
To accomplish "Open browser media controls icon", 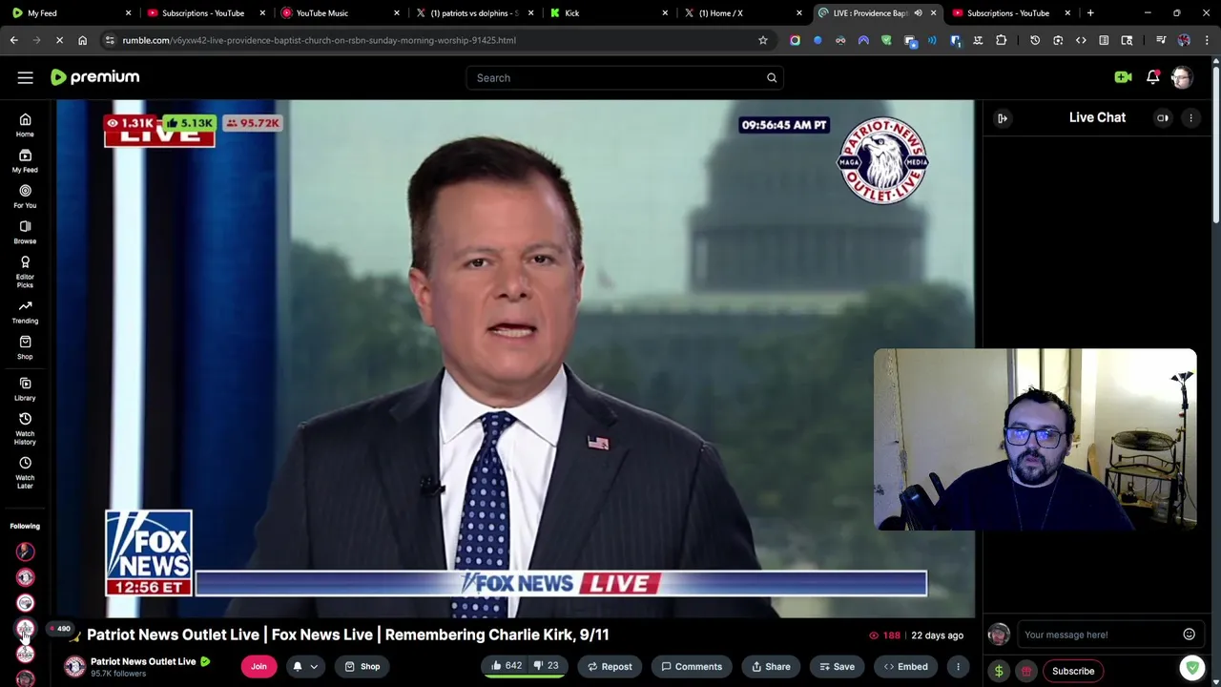I will click(x=1161, y=40).
